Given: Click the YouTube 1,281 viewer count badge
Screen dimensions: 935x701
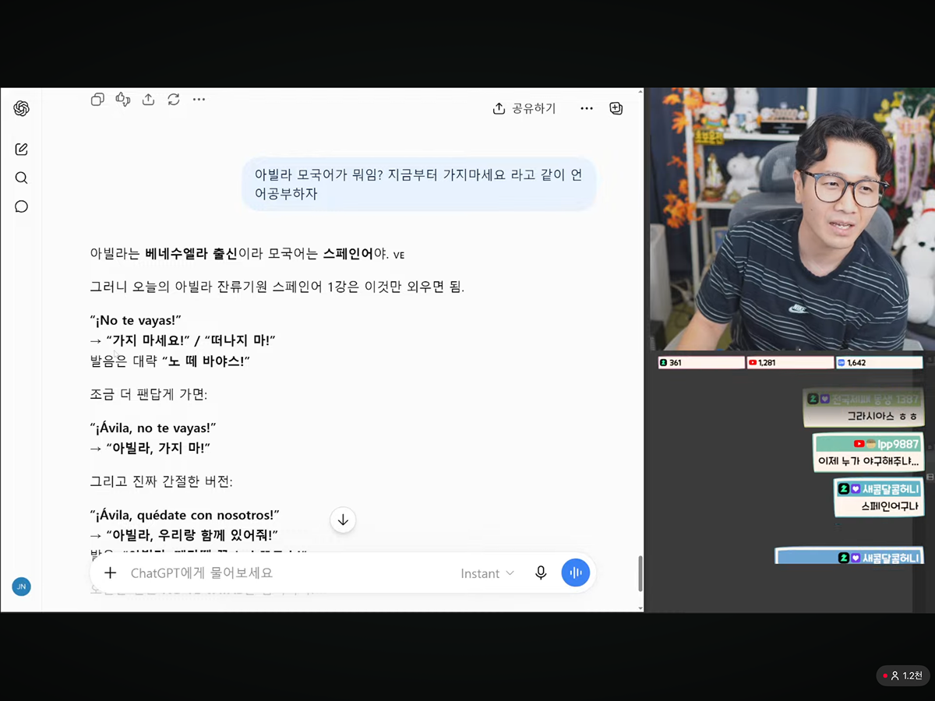Looking at the screenshot, I should pos(790,362).
